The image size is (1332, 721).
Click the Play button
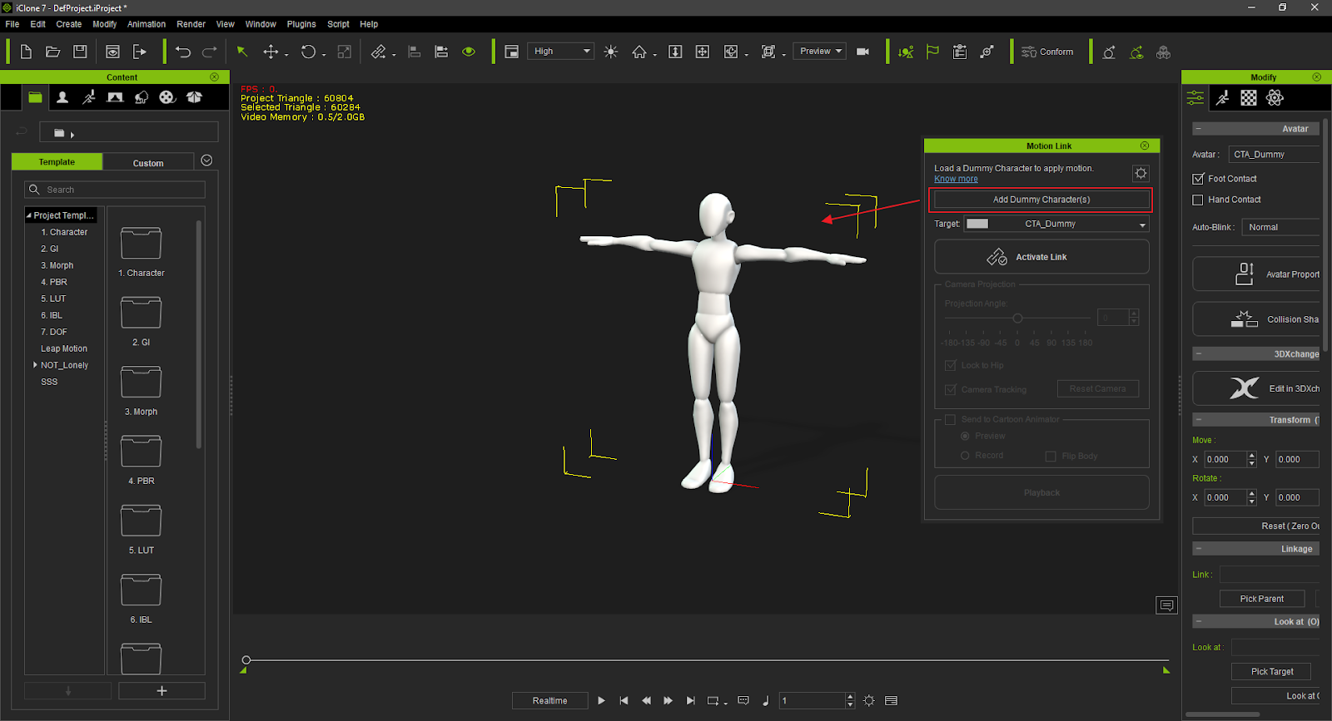point(601,701)
